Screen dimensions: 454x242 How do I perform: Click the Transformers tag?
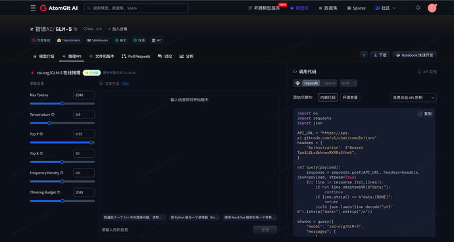coord(68,40)
